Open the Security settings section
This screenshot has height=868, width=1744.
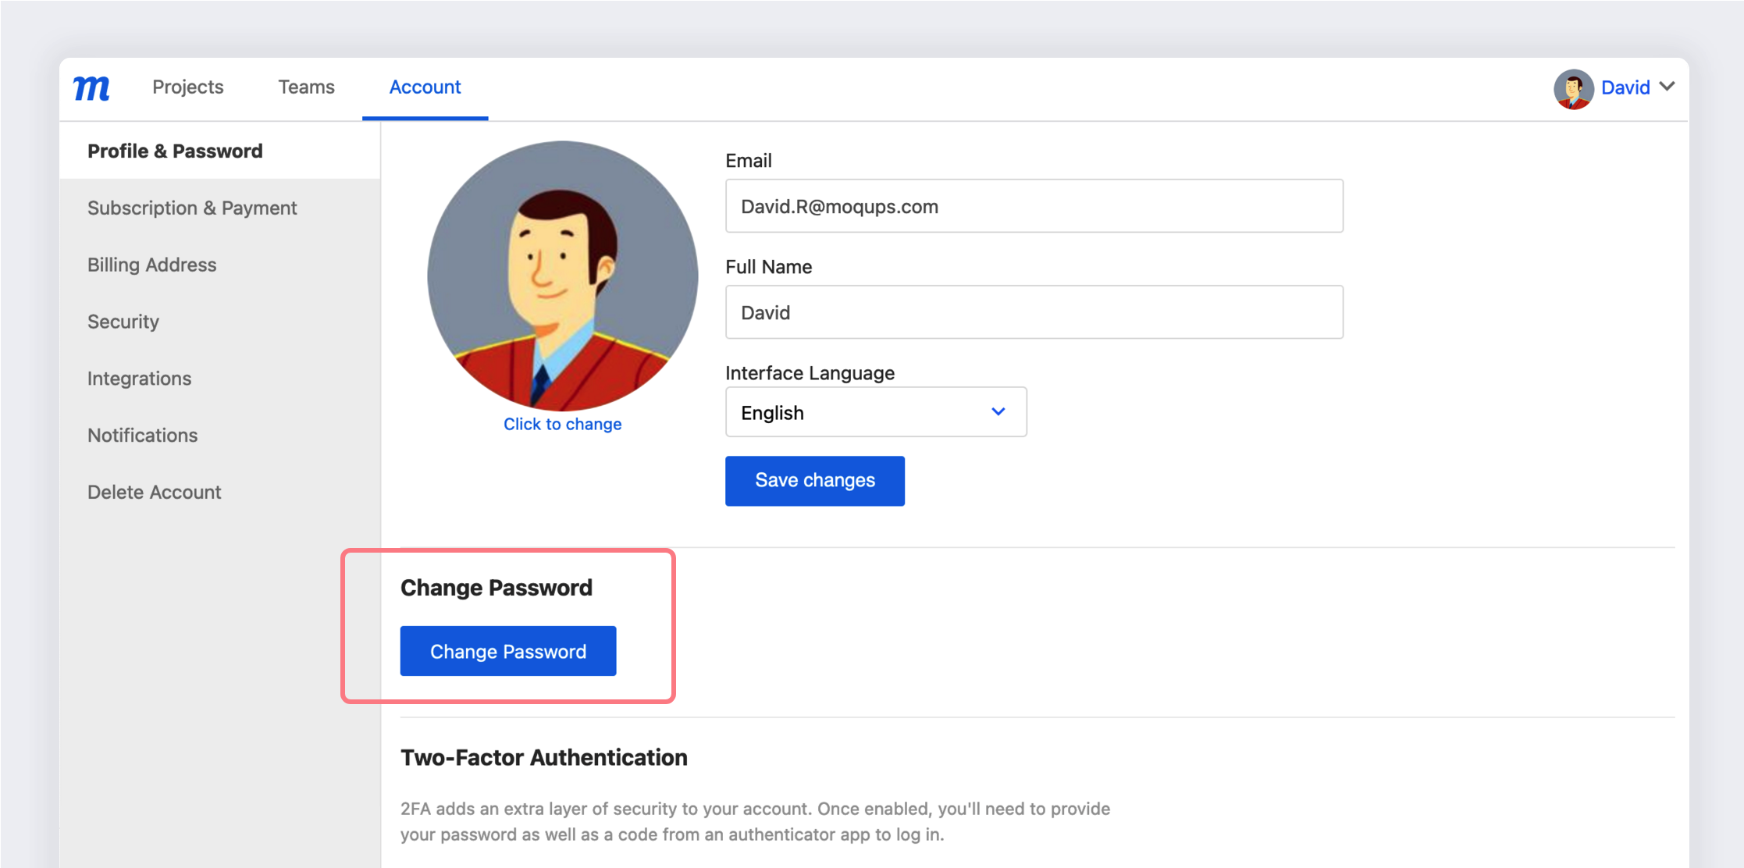pyautogui.click(x=123, y=321)
